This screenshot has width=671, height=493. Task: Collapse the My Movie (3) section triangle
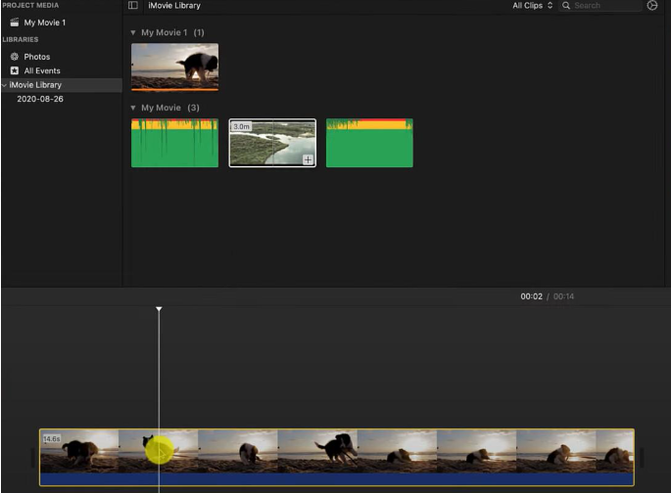[133, 108]
